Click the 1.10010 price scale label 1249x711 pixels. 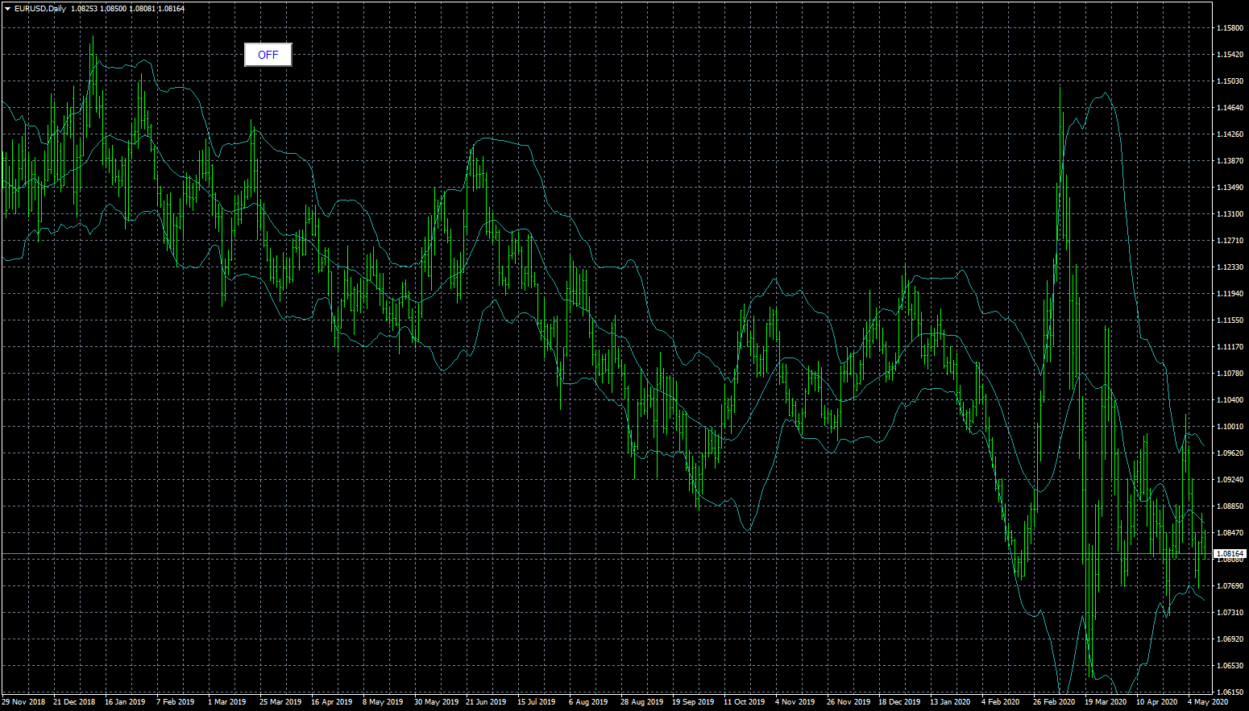[x=1230, y=427]
